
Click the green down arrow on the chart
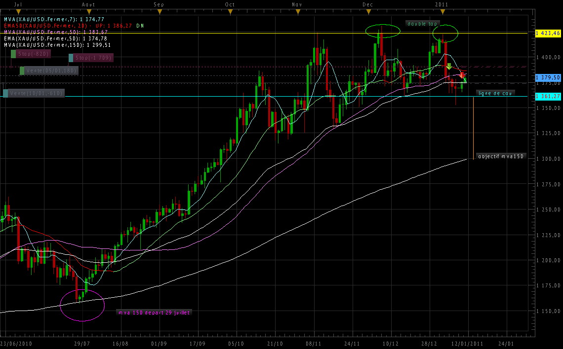tap(449, 66)
